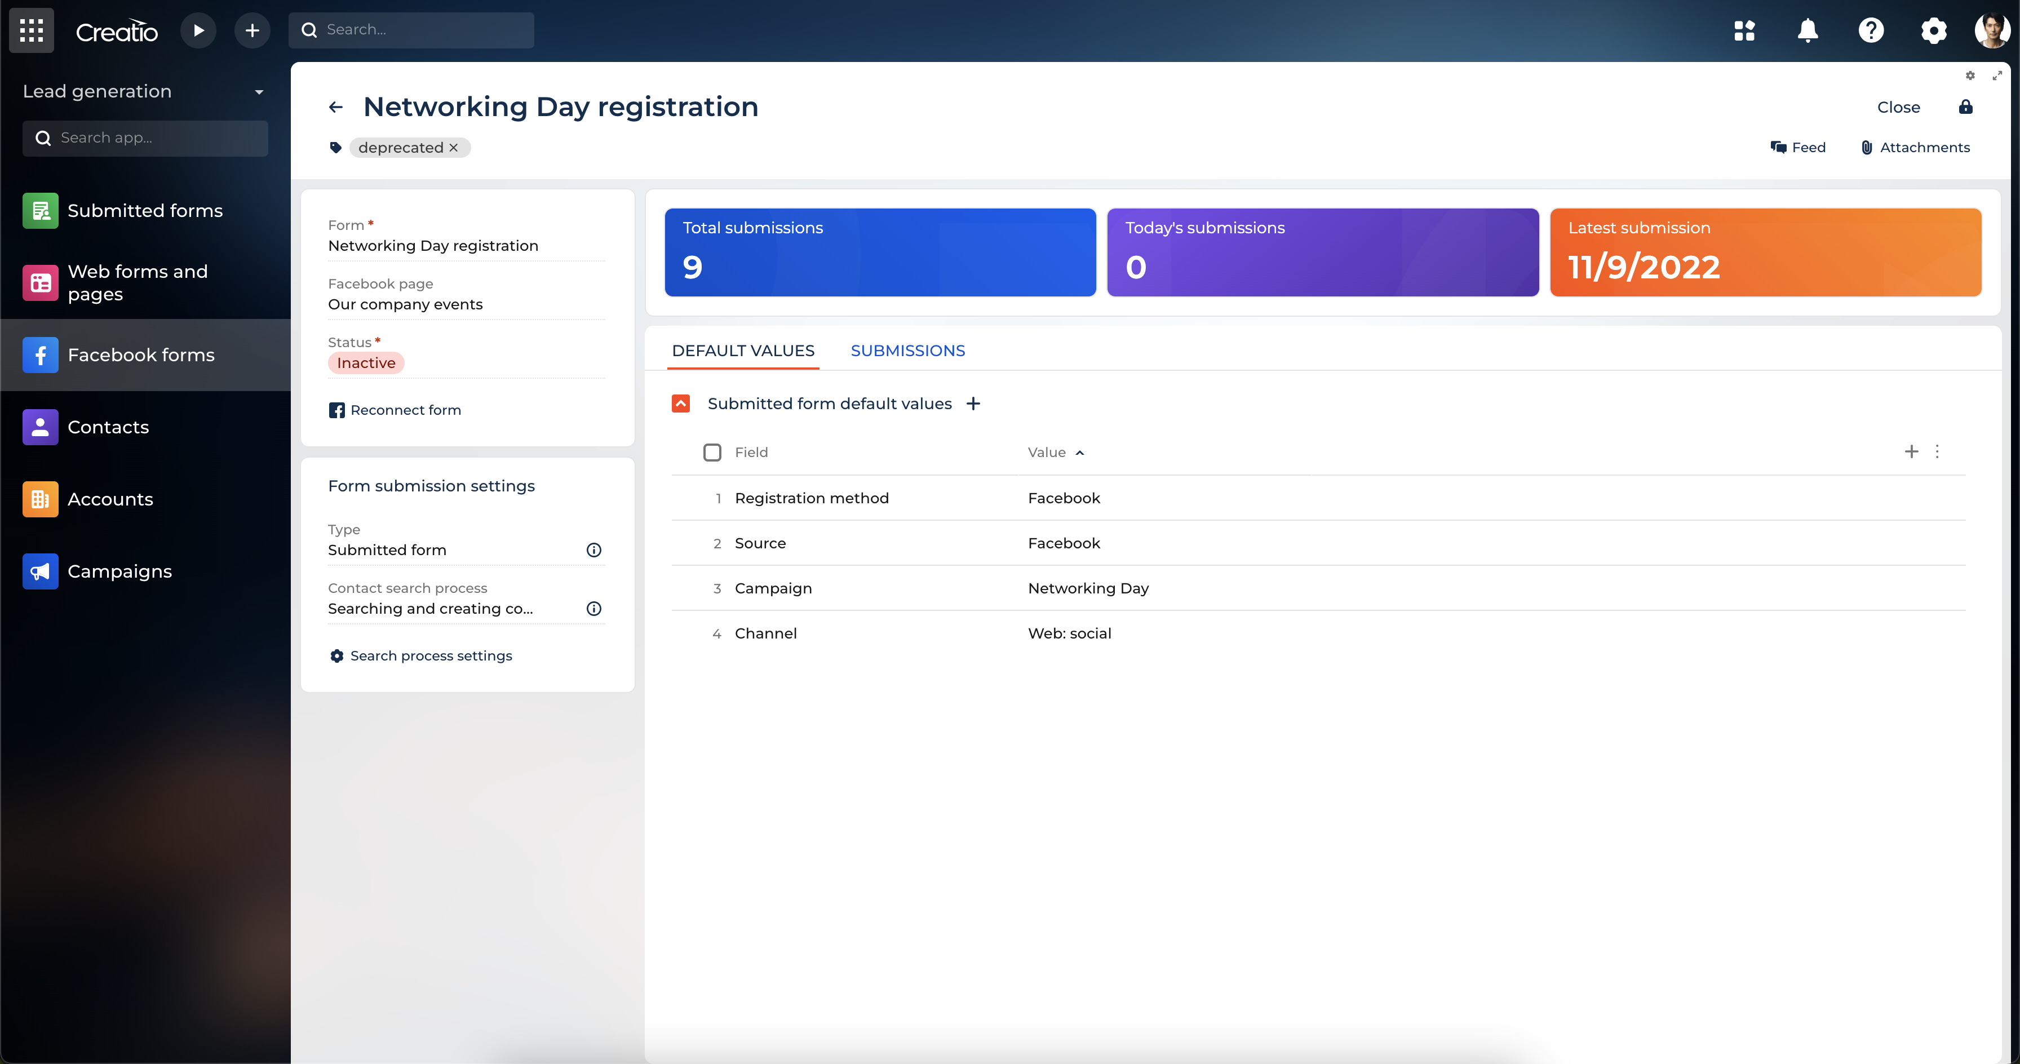Open the system designer gear icon

(x=1933, y=30)
